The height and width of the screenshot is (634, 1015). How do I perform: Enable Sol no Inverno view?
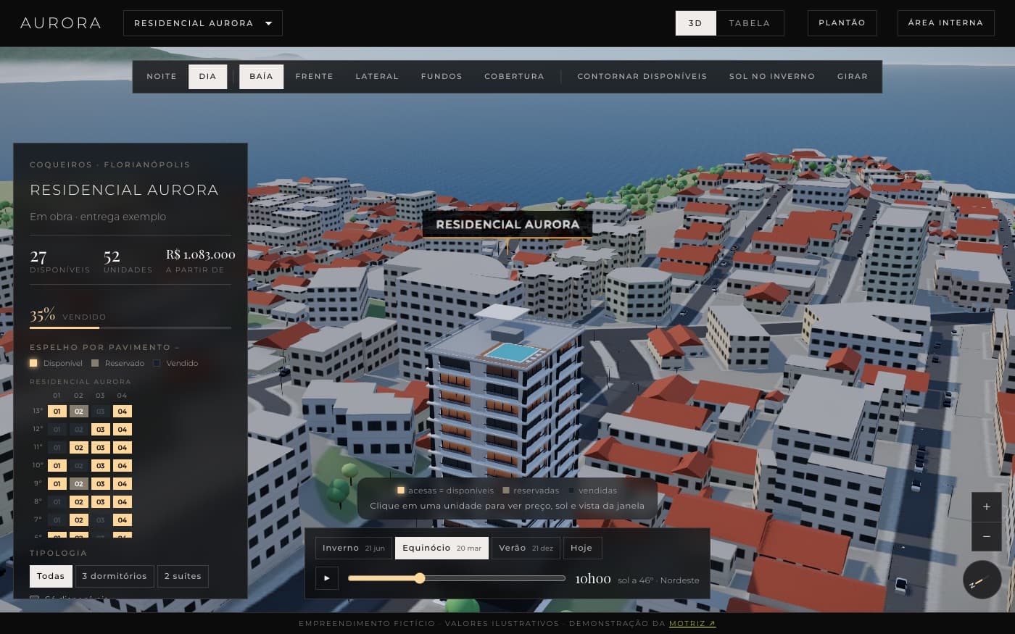click(x=772, y=76)
